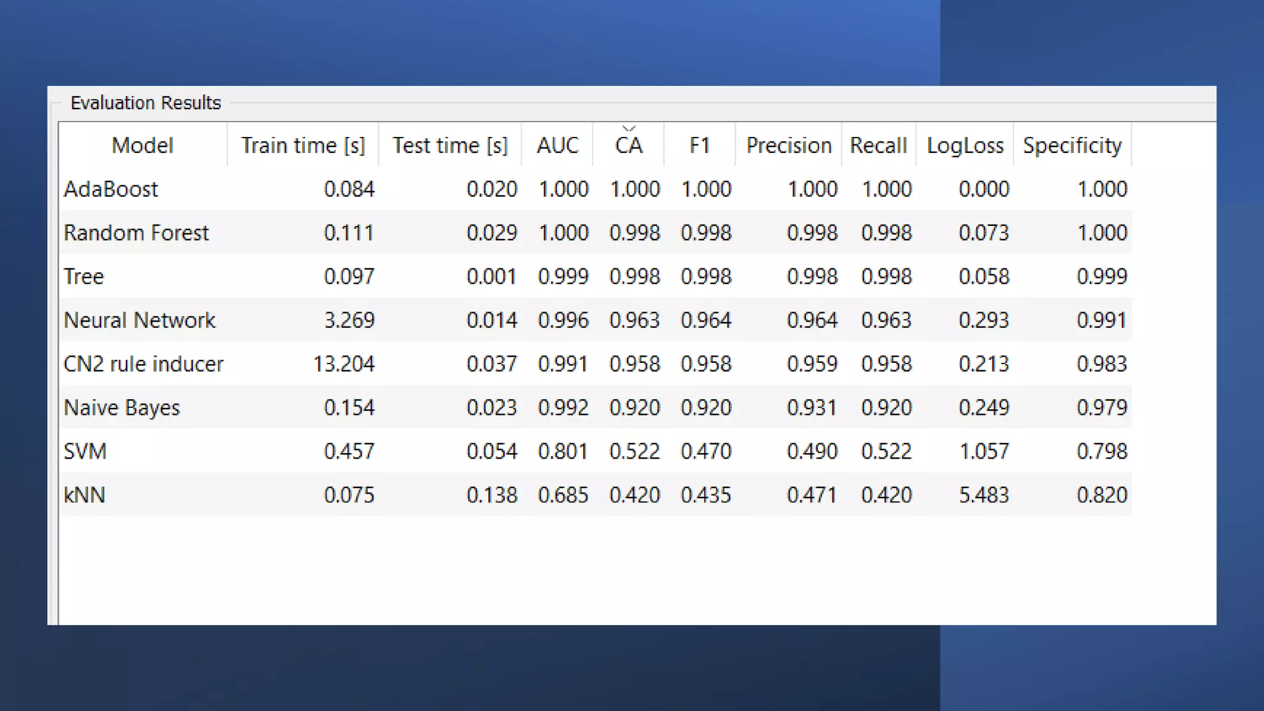
Task: Select the kNN model row
Action: click(x=85, y=495)
